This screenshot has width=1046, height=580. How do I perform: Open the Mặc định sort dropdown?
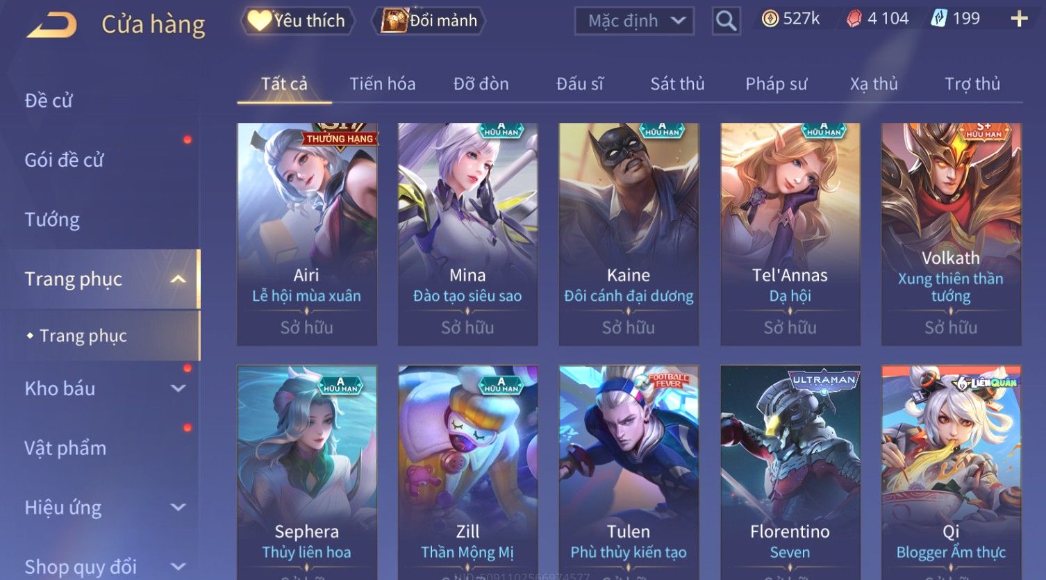coord(634,21)
